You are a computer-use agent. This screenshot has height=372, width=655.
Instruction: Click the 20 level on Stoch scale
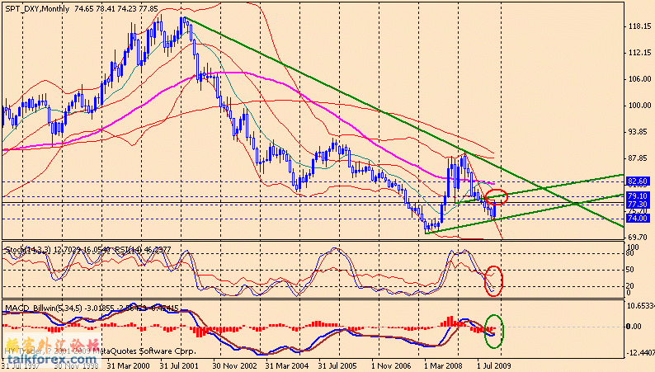click(x=630, y=286)
